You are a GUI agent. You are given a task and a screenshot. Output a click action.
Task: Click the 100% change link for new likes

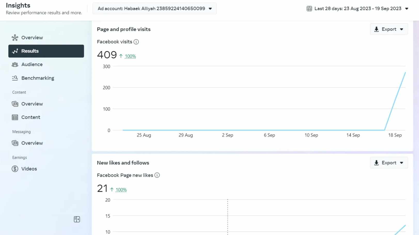click(x=121, y=190)
